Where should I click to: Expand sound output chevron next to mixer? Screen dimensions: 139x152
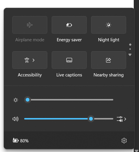pyautogui.click(x=125, y=119)
